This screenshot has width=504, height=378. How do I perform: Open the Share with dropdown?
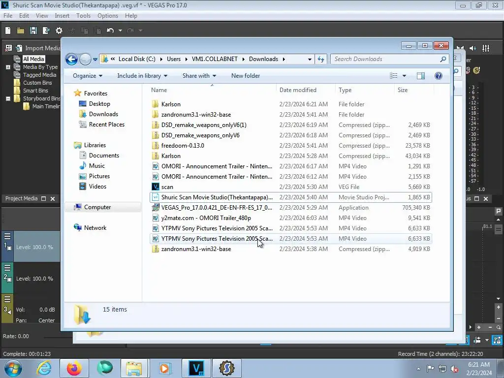coord(199,76)
